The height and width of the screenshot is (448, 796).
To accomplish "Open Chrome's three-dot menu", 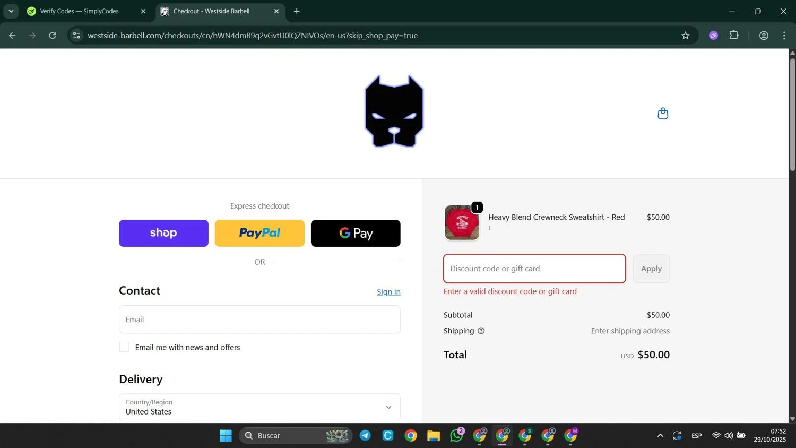I will pos(784,36).
